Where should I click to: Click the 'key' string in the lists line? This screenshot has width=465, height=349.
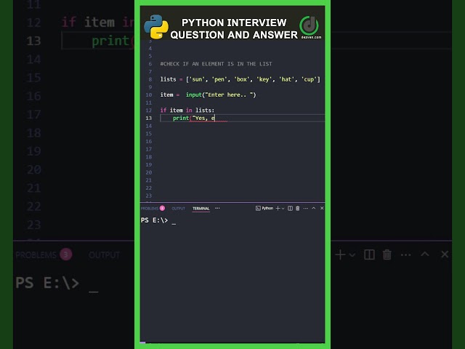coord(264,79)
